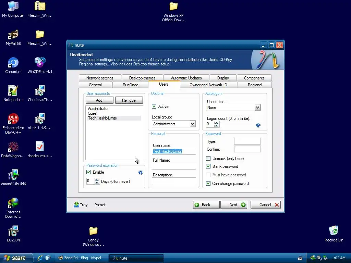This screenshot has height=263, width=351.
Task: Switch to the Desktop themes tab
Action: point(142,78)
